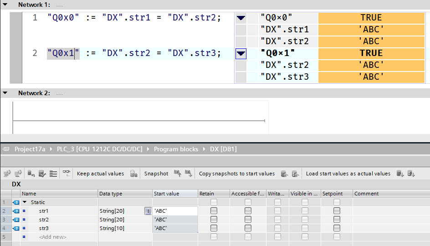Click Keep actual values button
The width and height of the screenshot is (430, 246).
click(100, 174)
